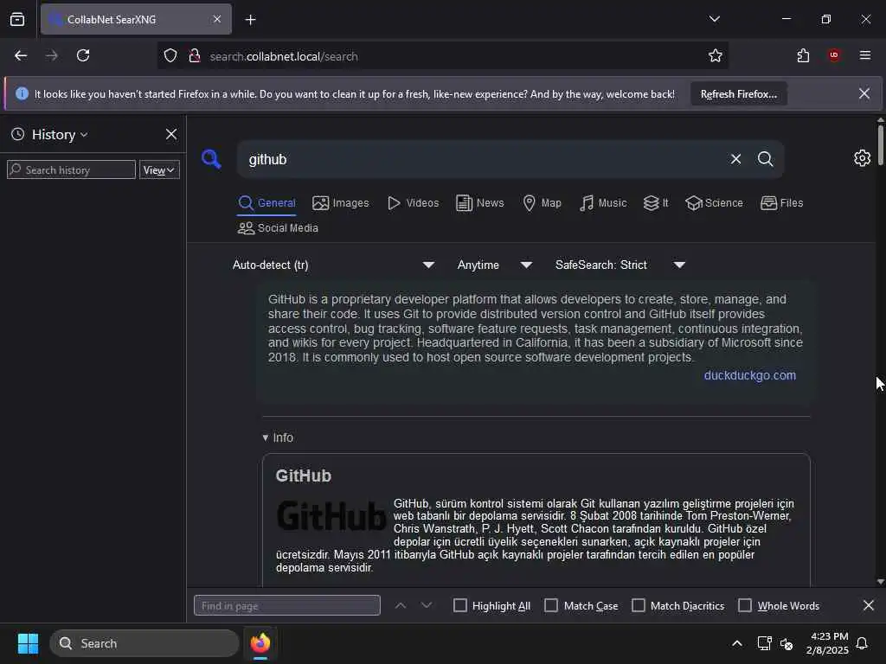Click Refresh Firefox button
The height and width of the screenshot is (664, 886).
(x=739, y=94)
